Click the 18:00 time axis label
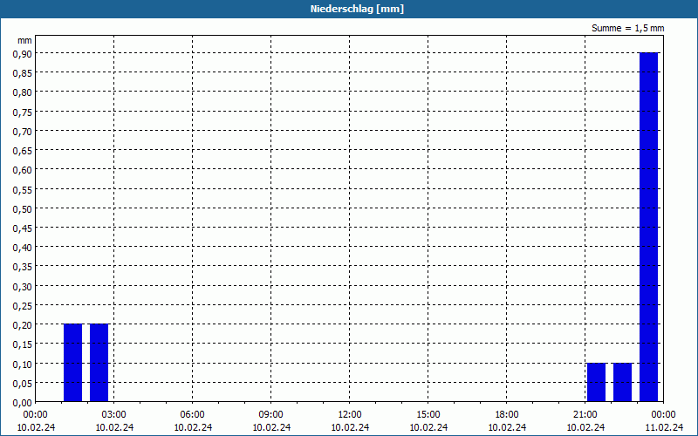 [x=507, y=415]
